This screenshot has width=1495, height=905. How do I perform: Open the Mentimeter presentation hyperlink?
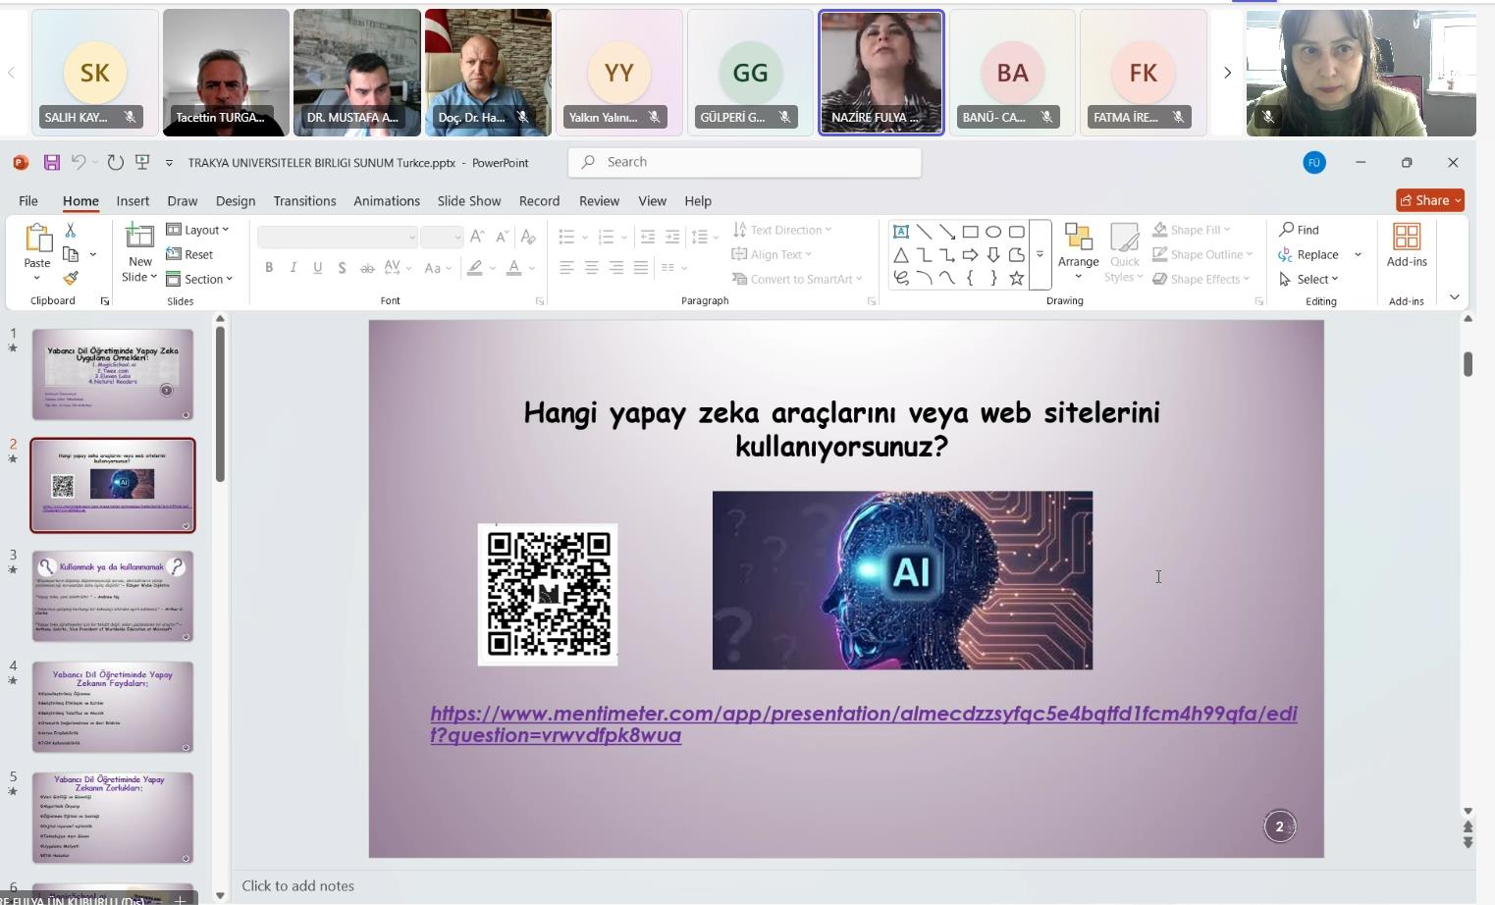(863, 715)
